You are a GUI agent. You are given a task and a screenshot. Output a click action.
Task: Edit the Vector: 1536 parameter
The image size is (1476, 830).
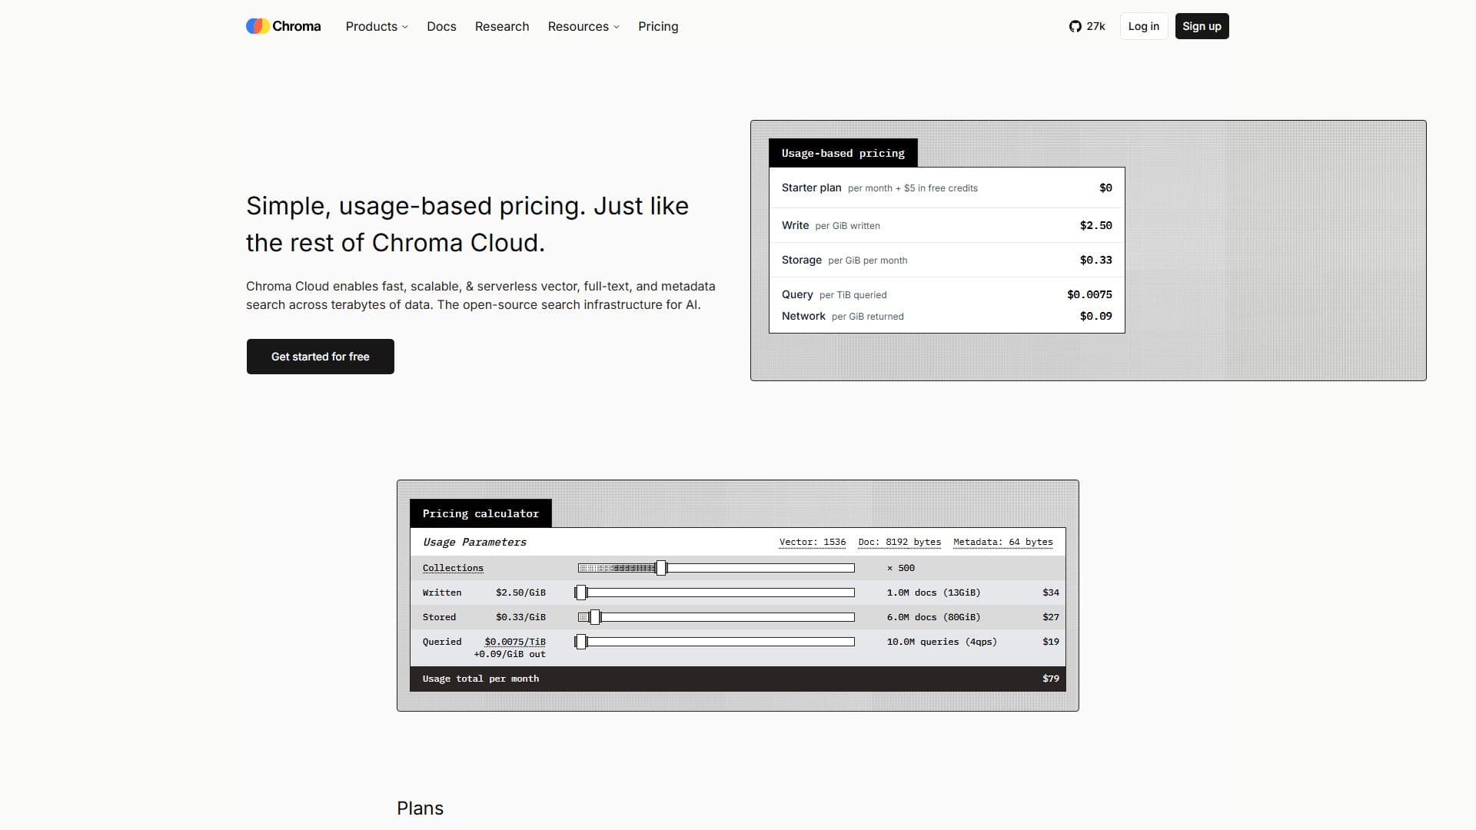click(x=813, y=542)
